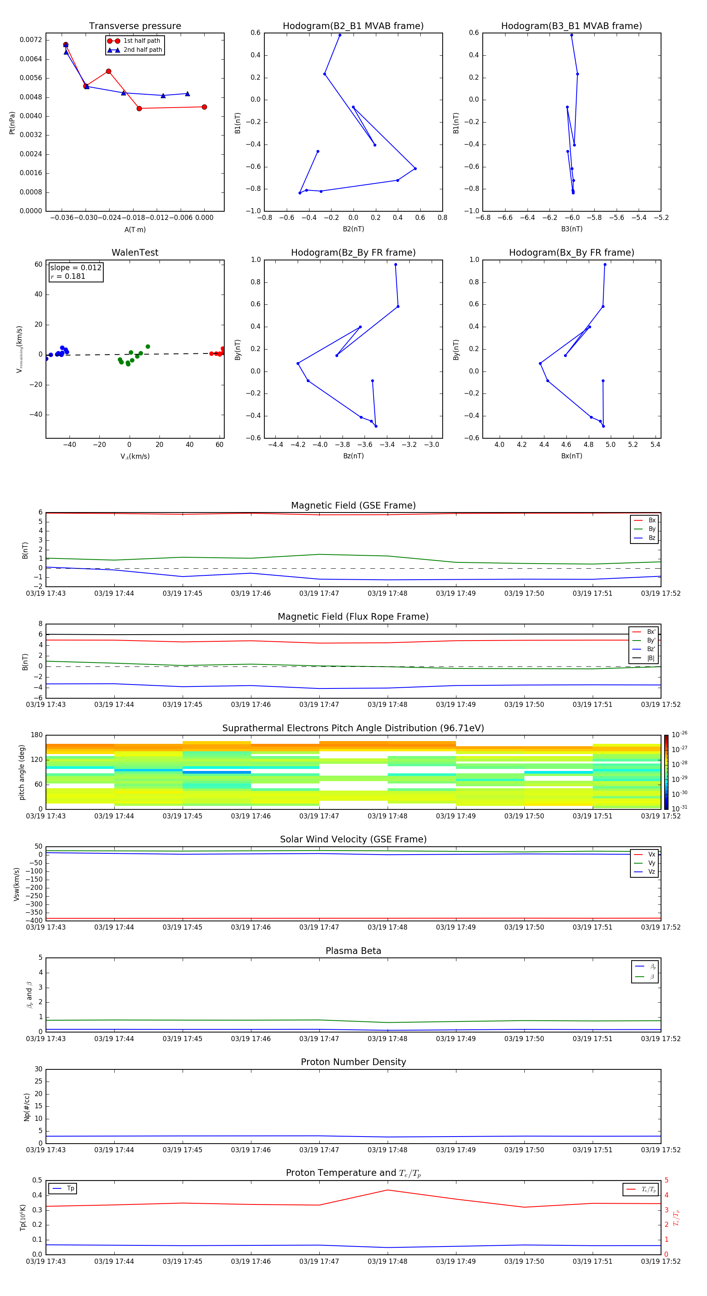This screenshot has height=1296, width=707.
Task: Click Suprathermal Electrons Pitch Angle Distribution title
Action: (353, 729)
